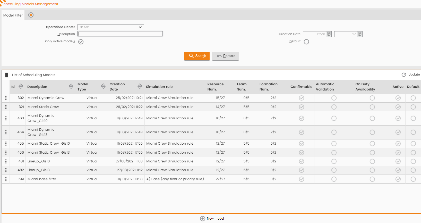Open row menu for model 465

click(x=6, y=143)
